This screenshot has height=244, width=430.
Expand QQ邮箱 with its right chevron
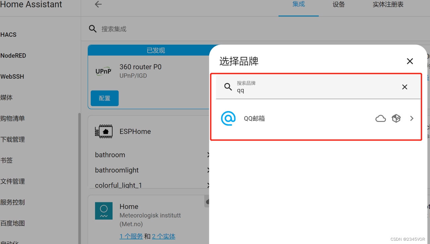tap(411, 118)
